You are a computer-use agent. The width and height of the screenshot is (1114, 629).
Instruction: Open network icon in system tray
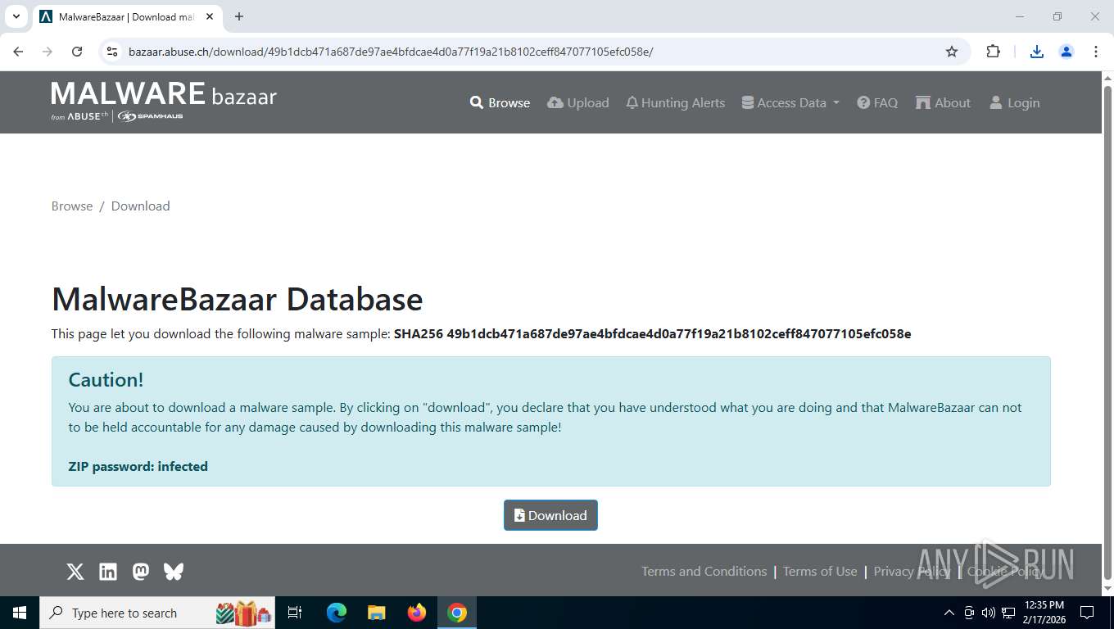[1008, 613]
